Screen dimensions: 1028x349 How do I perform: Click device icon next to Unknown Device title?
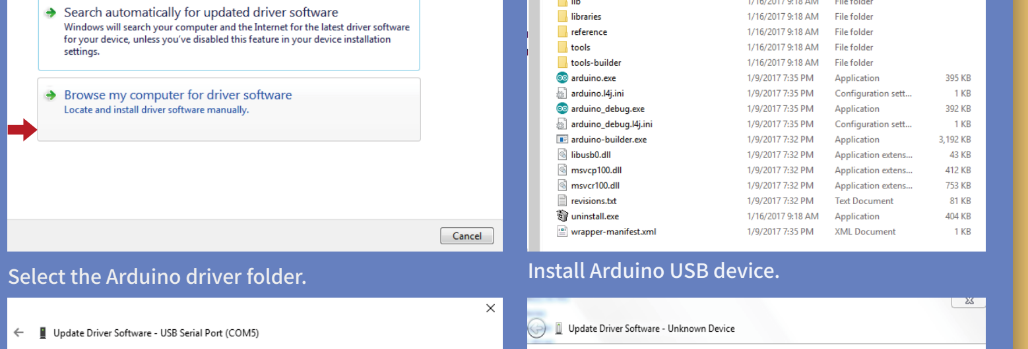pyautogui.click(x=559, y=328)
